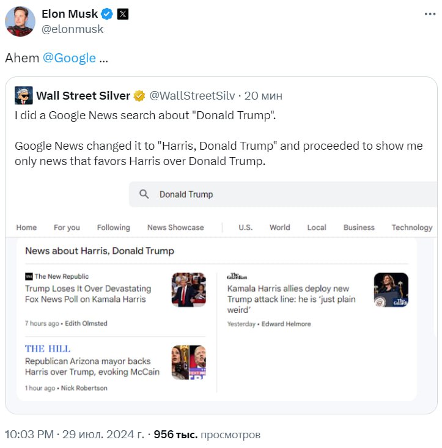Click Wall Street Silver's gold verified badge
This screenshot has height=448, width=442.
[x=139, y=96]
